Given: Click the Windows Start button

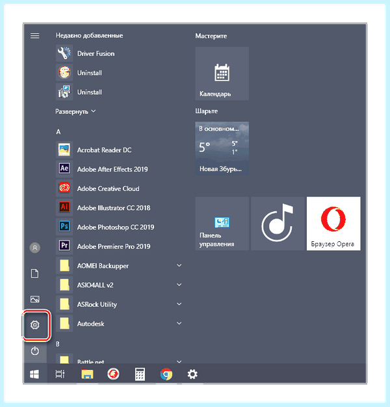Looking at the screenshot, I should [x=34, y=374].
